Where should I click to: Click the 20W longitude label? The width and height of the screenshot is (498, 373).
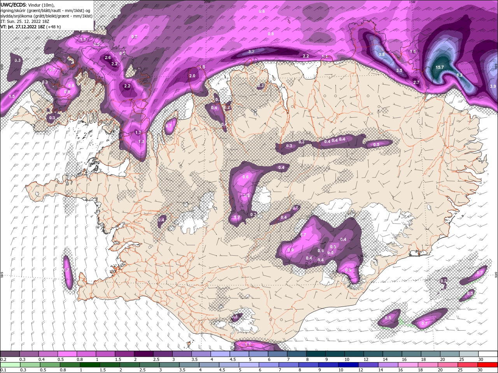pos(207,2)
